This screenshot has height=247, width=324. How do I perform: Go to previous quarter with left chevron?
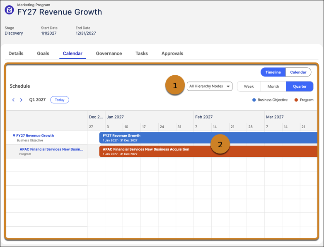coord(13,100)
